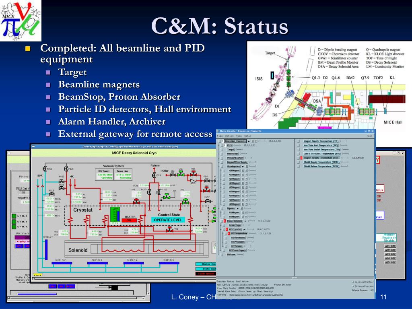Click acknowledge box beside BeamStop entry
The width and height of the screenshot is (412, 309).
tap(222, 154)
